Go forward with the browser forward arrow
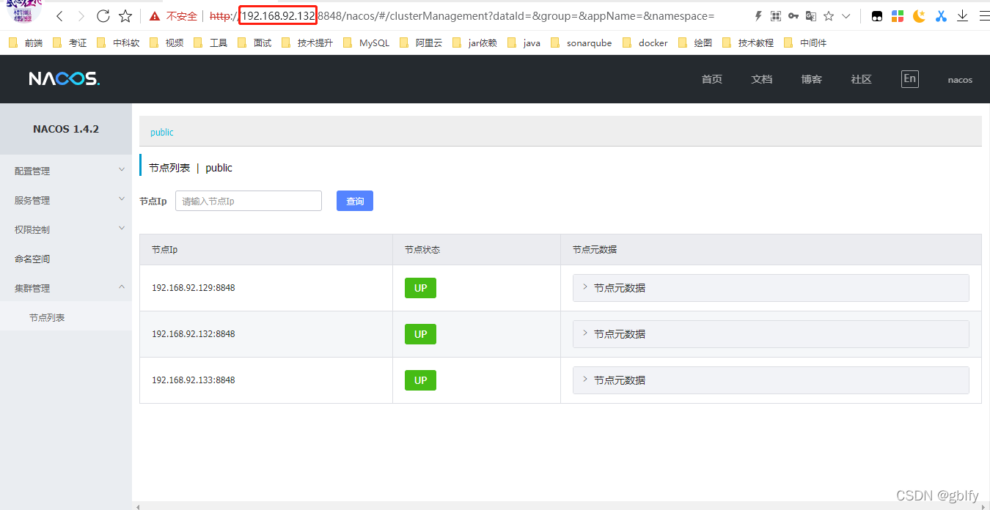This screenshot has height=510, width=990. (x=81, y=15)
